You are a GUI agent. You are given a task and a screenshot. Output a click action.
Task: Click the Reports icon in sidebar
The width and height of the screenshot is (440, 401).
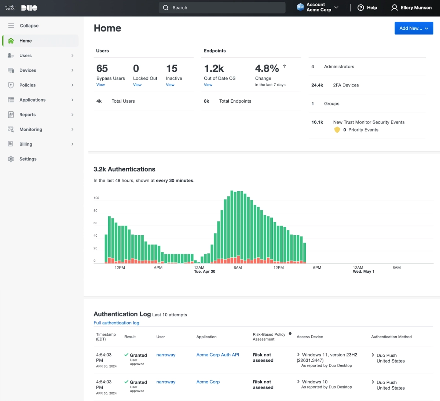click(x=11, y=115)
